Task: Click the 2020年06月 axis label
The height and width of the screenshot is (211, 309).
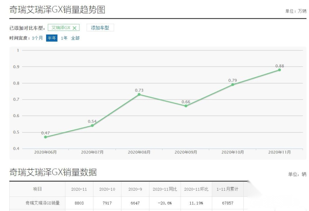Action: click(x=46, y=152)
